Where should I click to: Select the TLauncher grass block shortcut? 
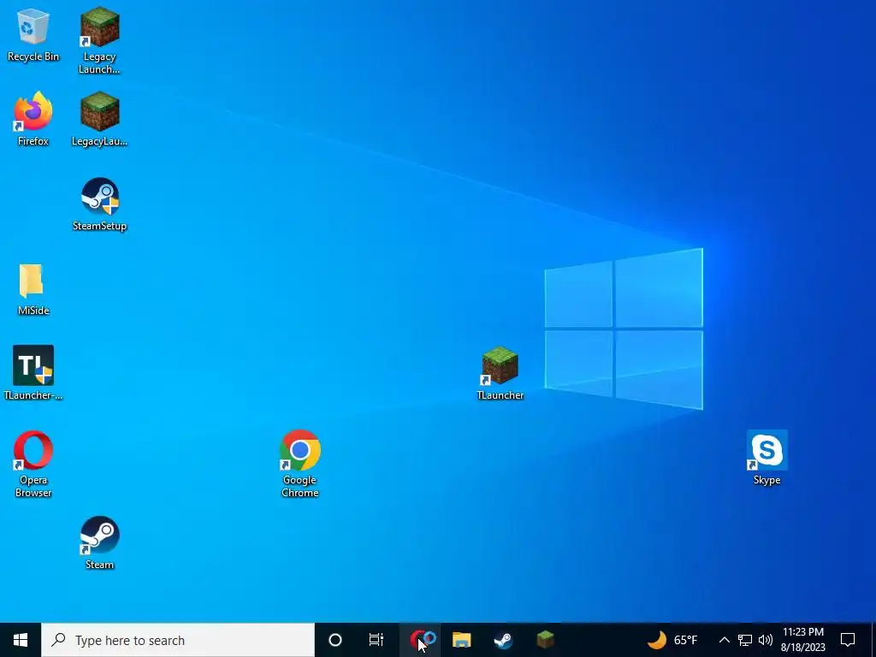500,373
